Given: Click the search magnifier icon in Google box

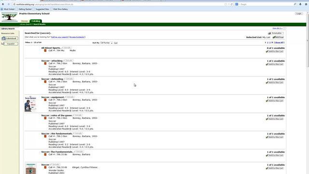Looking at the screenshot, I should [295, 4].
